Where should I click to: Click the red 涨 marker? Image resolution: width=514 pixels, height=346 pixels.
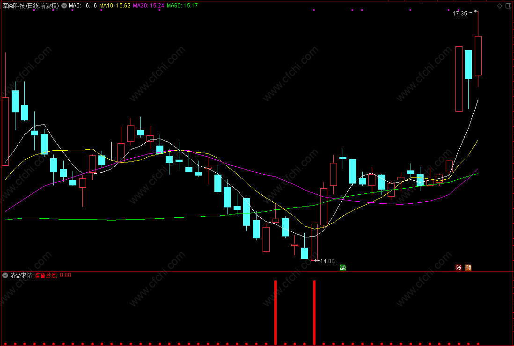tap(458, 268)
